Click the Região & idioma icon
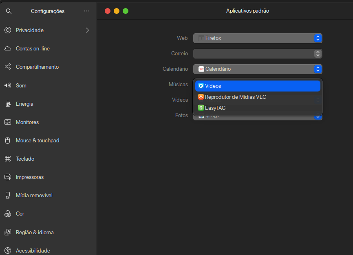Image resolution: width=353 pixels, height=255 pixels. click(8, 232)
